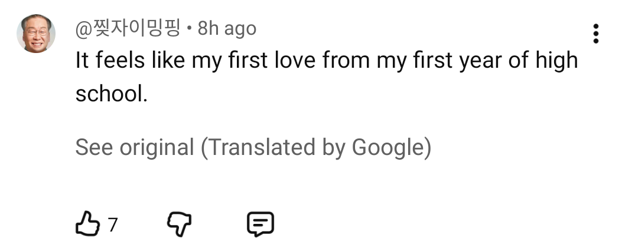The height and width of the screenshot is (251, 622).
Task: Select the like count number 7
Action: click(113, 224)
